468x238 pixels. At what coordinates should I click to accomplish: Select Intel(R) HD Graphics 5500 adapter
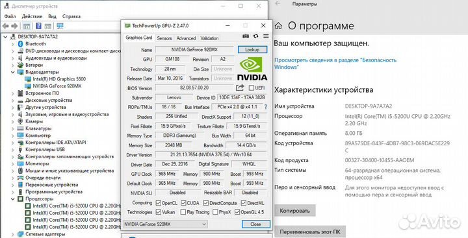(59, 79)
